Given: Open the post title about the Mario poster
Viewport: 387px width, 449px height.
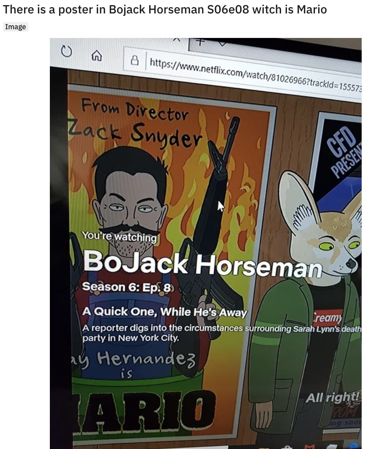Looking at the screenshot, I should [165, 9].
